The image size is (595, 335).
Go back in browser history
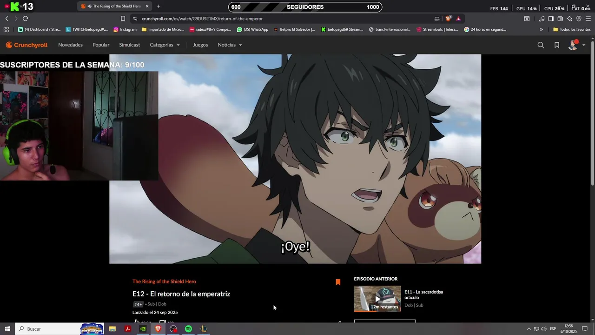coord(7,19)
